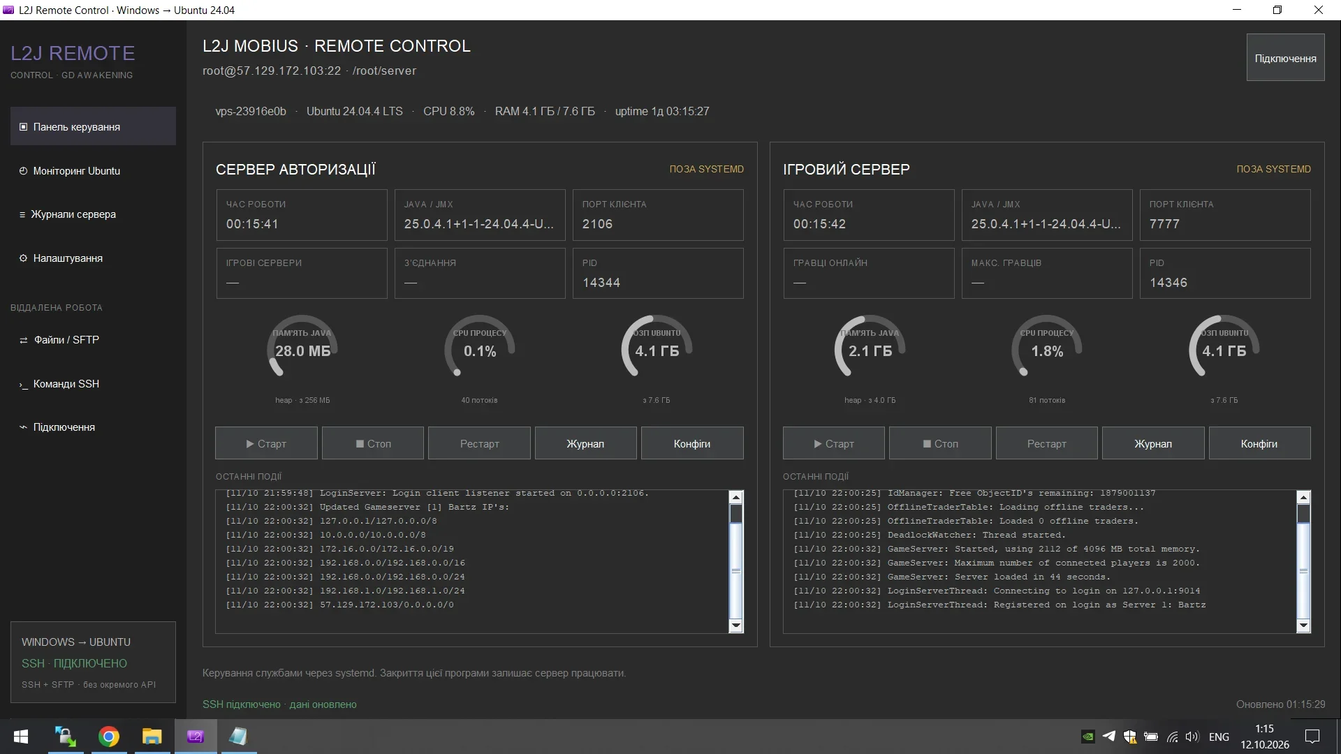Click the login server log scroll-down arrow
The image size is (1341, 754).
[x=735, y=626]
